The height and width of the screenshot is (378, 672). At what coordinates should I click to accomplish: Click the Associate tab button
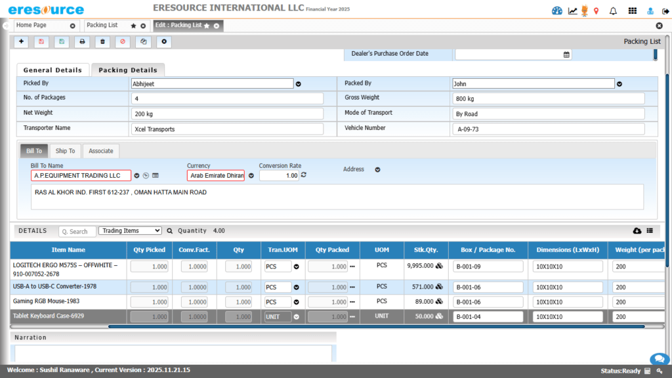pyautogui.click(x=101, y=151)
